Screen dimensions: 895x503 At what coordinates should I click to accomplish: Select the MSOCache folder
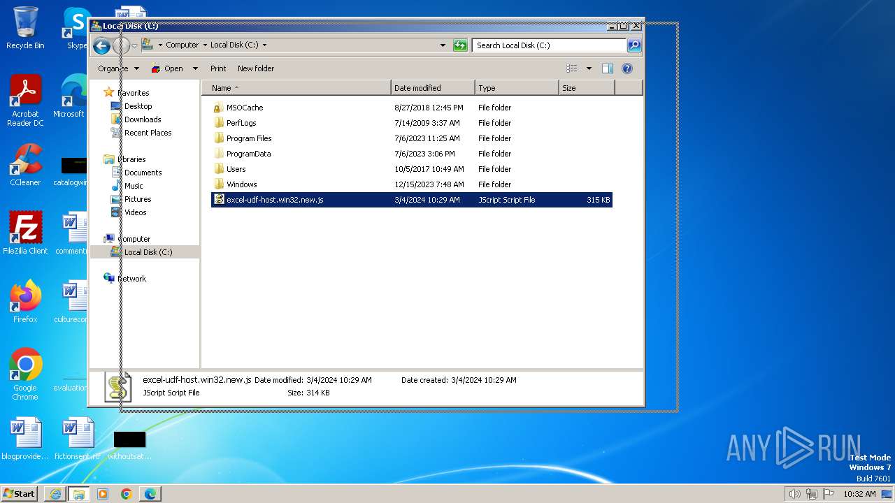[245, 108]
